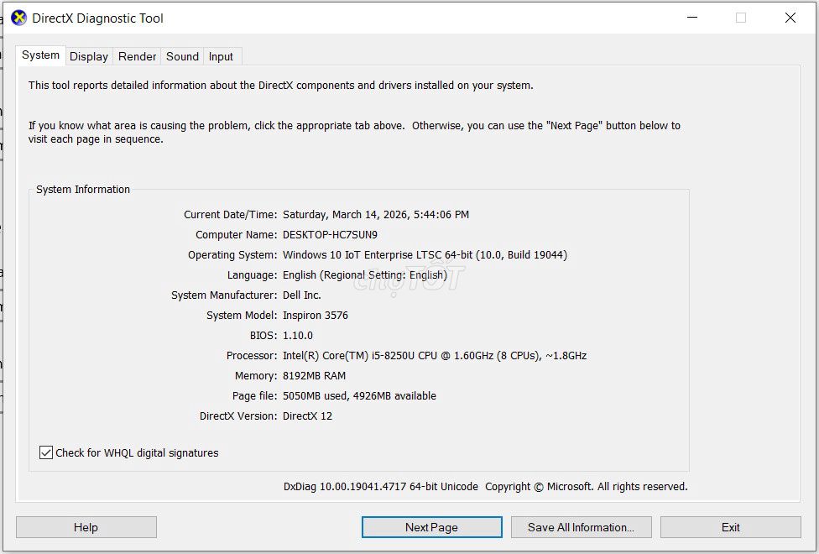Click the Exit button
This screenshot has height=554, width=819.
coord(731,527)
